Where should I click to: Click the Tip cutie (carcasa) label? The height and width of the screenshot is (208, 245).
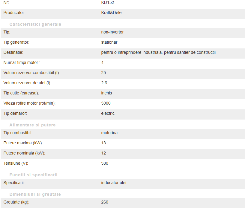tap(21, 93)
